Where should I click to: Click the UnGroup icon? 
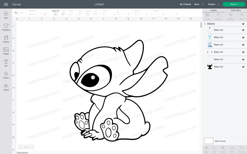click(x=218, y=15)
